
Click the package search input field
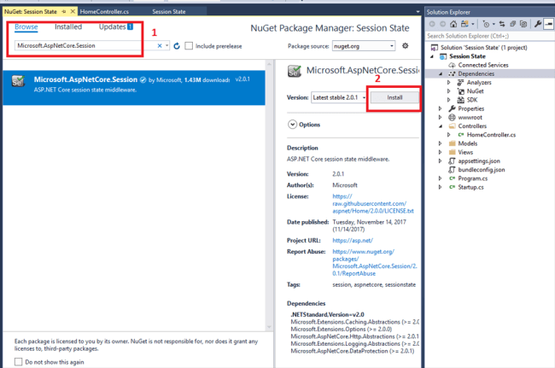click(85, 45)
